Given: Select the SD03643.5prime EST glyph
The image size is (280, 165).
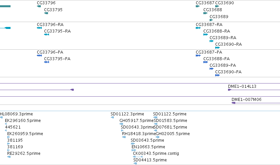Looking at the screenshot, I should [x=133, y=144].
